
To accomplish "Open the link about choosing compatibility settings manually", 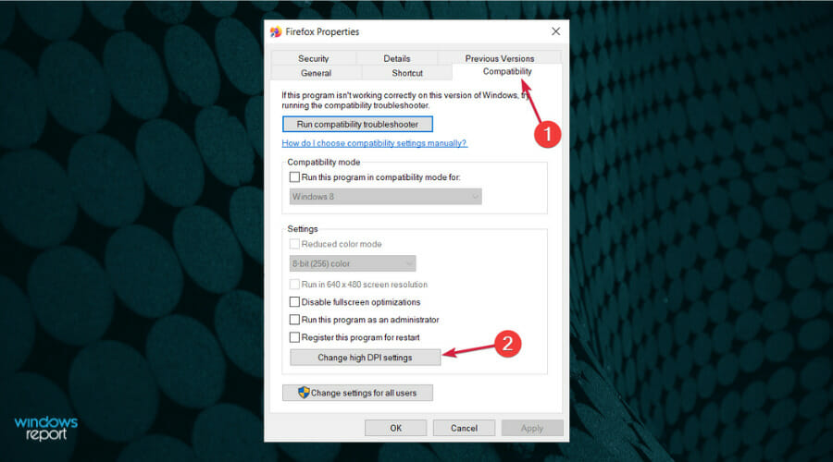I will pyautogui.click(x=375, y=143).
